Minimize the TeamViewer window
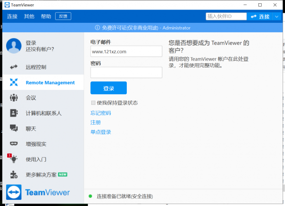The width and height of the screenshot is (285, 206). (245, 5)
